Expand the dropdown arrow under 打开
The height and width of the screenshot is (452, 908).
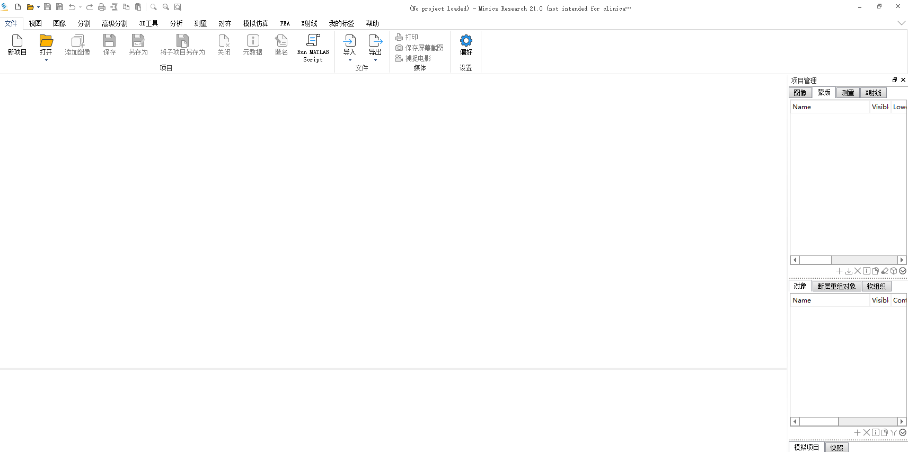click(46, 60)
